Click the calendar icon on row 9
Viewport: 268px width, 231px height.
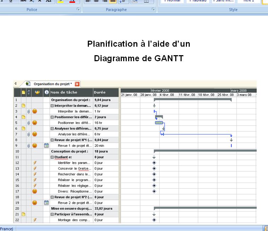(46, 145)
